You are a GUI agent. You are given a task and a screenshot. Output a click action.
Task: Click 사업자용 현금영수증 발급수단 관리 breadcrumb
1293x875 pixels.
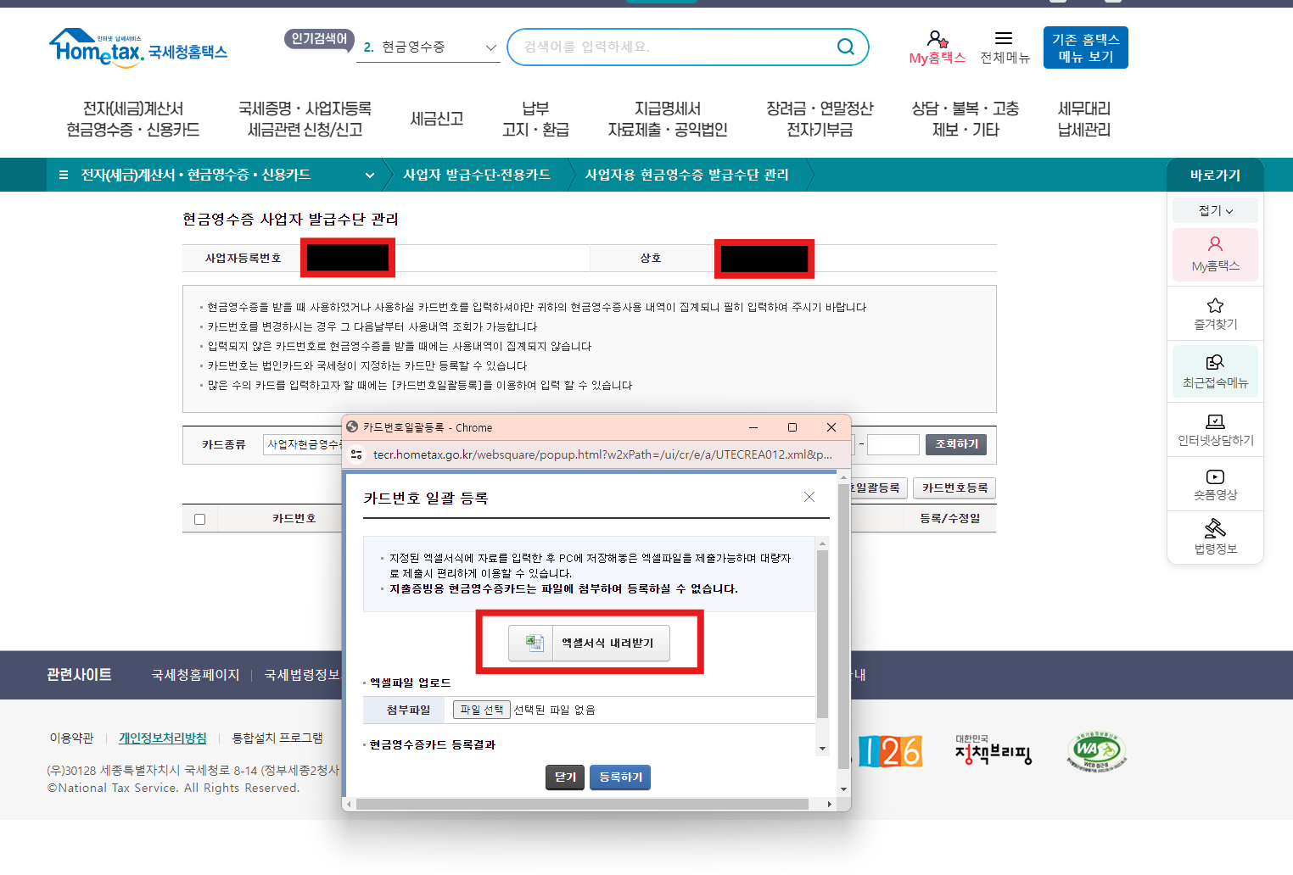coord(687,175)
